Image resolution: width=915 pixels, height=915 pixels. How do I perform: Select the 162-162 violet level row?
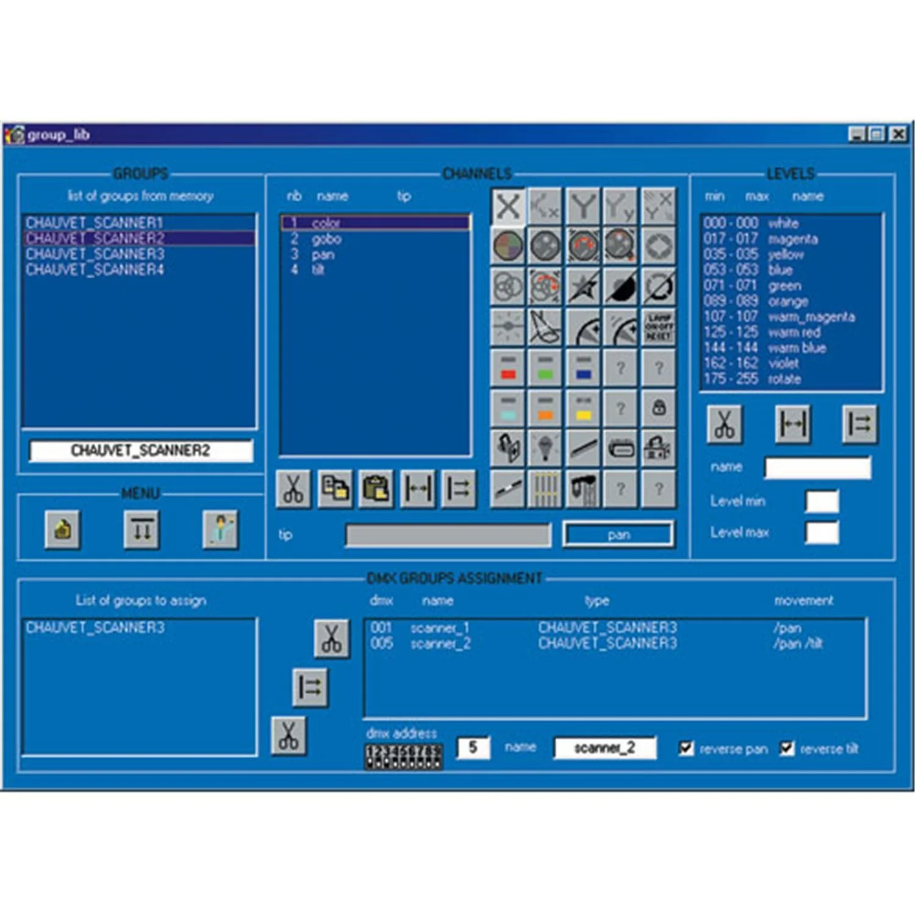click(x=791, y=364)
